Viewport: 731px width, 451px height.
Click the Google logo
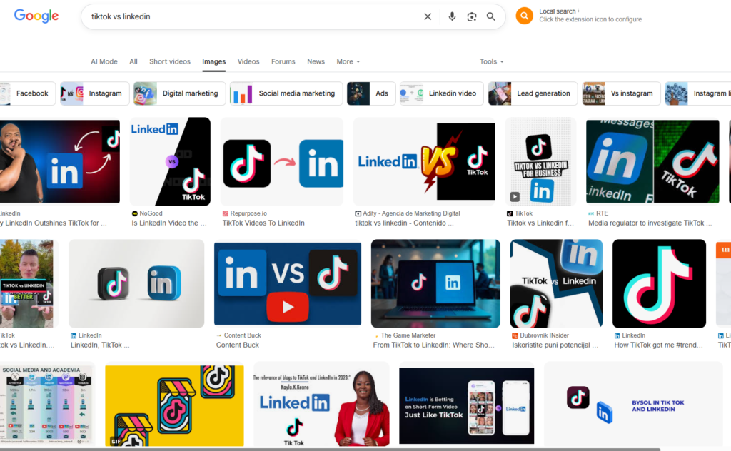point(36,16)
